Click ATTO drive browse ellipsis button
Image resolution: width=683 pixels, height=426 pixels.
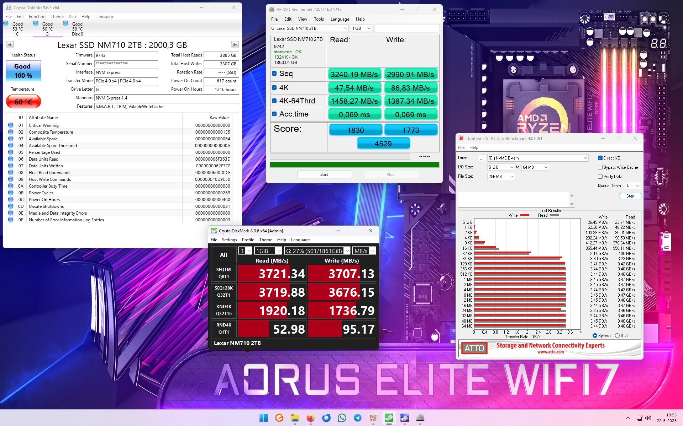coord(481,158)
